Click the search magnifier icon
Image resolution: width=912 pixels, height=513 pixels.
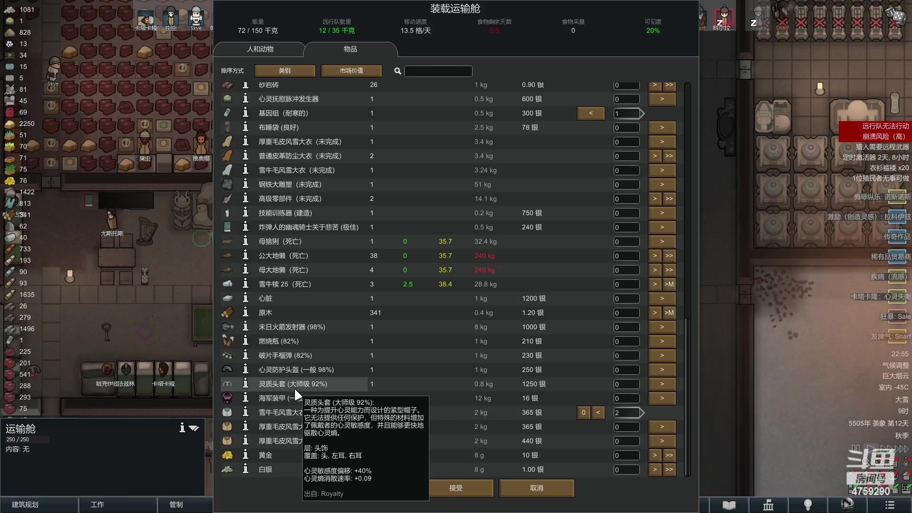coord(398,71)
